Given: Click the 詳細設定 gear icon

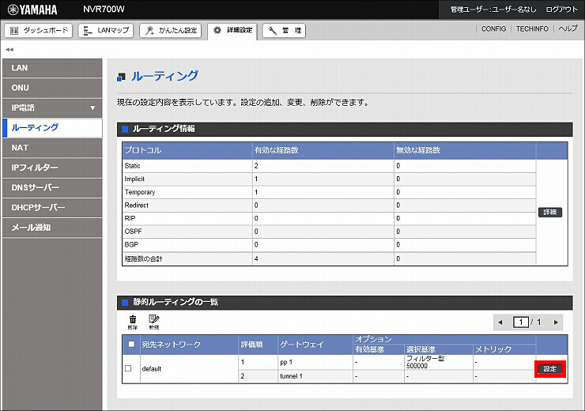Looking at the screenshot, I should coord(217,30).
